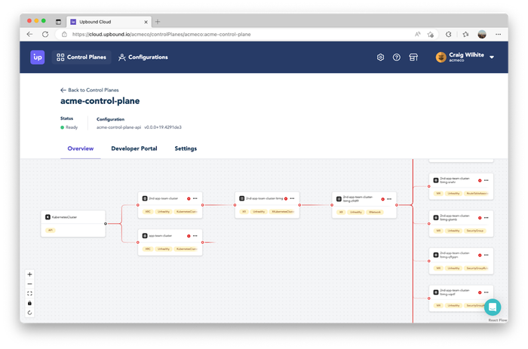528x349 pixels.
Task: Go to Configurations in top navigation
Action: coord(143,57)
